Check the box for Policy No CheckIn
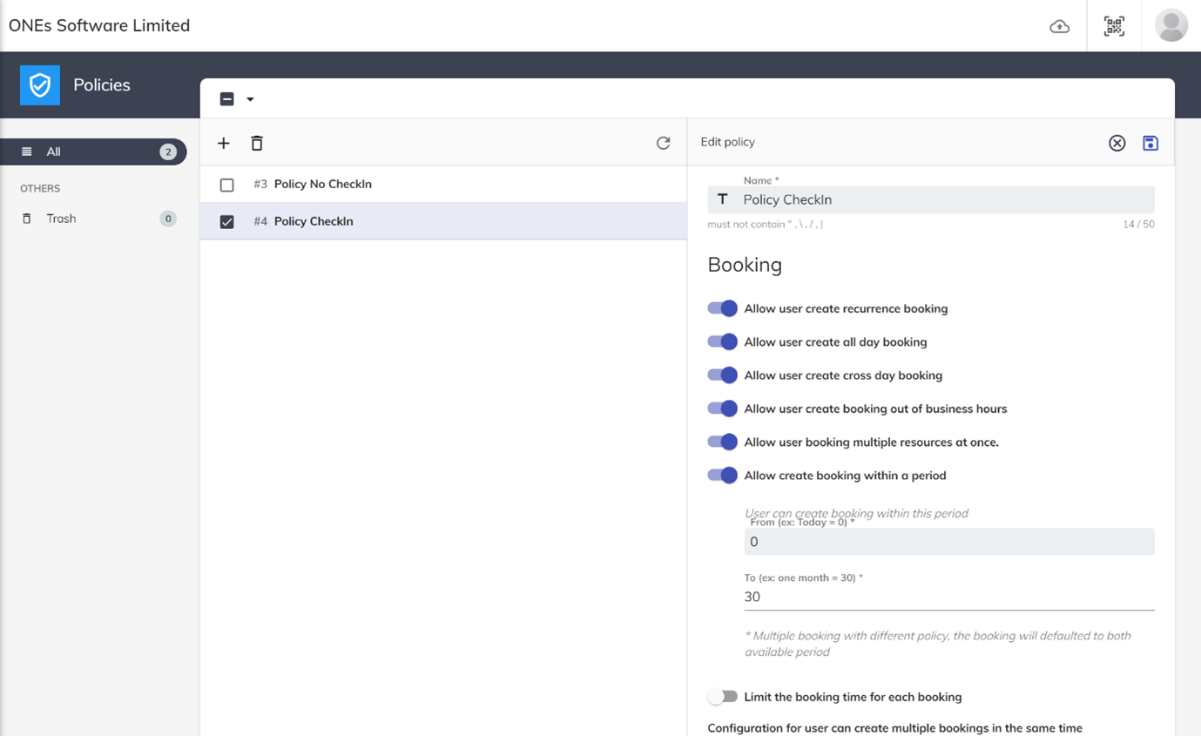 point(227,185)
